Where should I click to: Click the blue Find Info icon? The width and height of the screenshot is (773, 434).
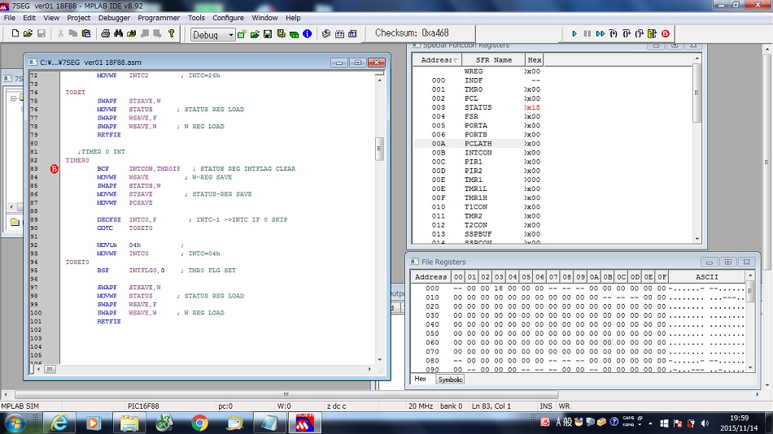307,34
